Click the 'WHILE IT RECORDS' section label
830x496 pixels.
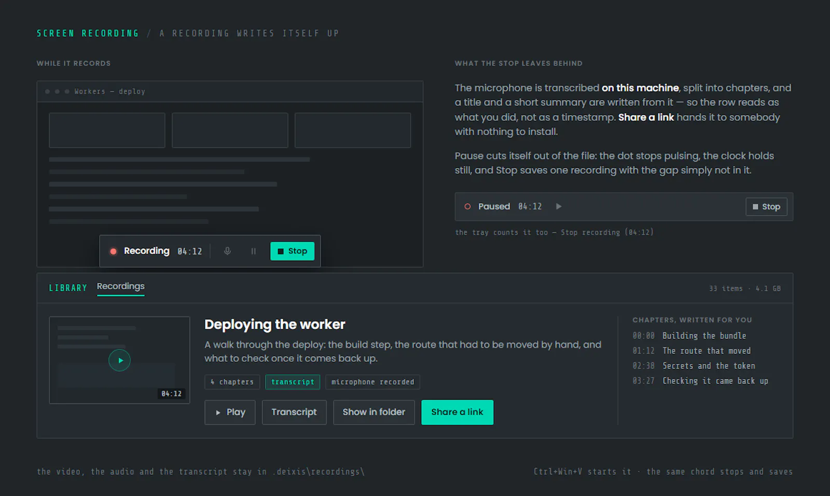pyautogui.click(x=74, y=63)
